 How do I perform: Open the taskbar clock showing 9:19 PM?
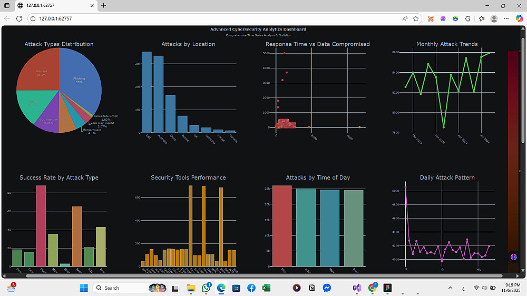(511, 288)
